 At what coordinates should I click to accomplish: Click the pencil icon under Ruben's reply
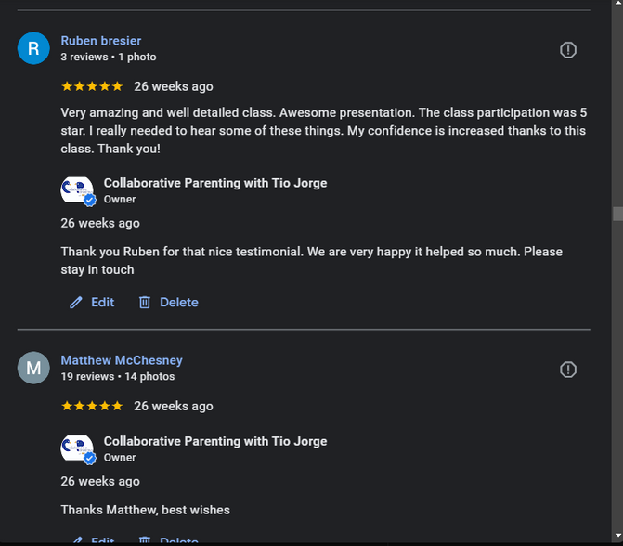coord(76,302)
